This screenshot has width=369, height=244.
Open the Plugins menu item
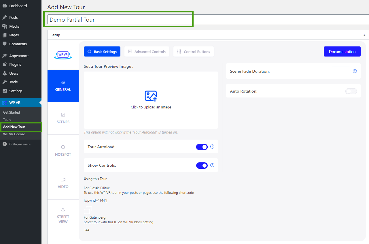[x=21, y=64]
